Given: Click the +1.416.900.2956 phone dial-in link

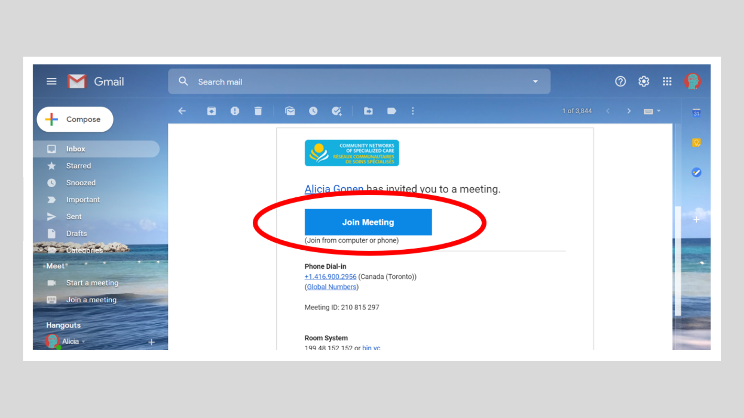Looking at the screenshot, I should point(331,277).
